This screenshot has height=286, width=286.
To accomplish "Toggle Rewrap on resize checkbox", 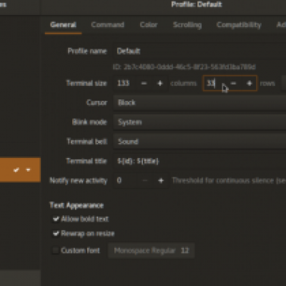I will [x=56, y=234].
